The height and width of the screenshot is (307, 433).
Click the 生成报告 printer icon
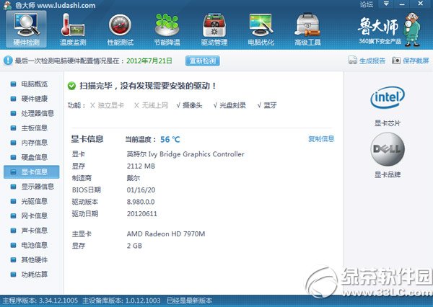[353, 60]
